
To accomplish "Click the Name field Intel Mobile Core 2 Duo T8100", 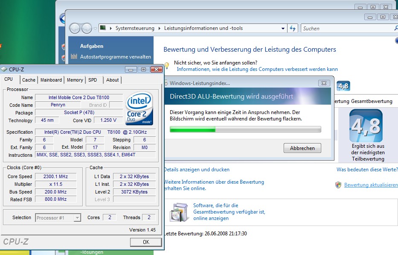I will point(78,97).
